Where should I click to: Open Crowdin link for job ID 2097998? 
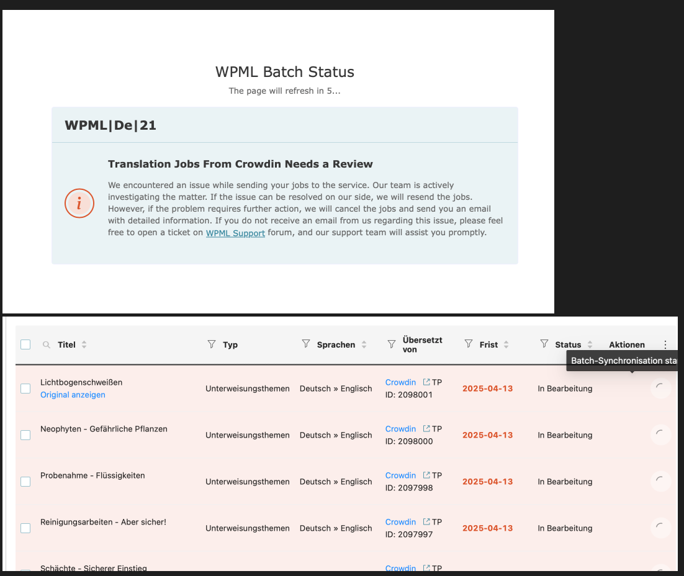(400, 475)
